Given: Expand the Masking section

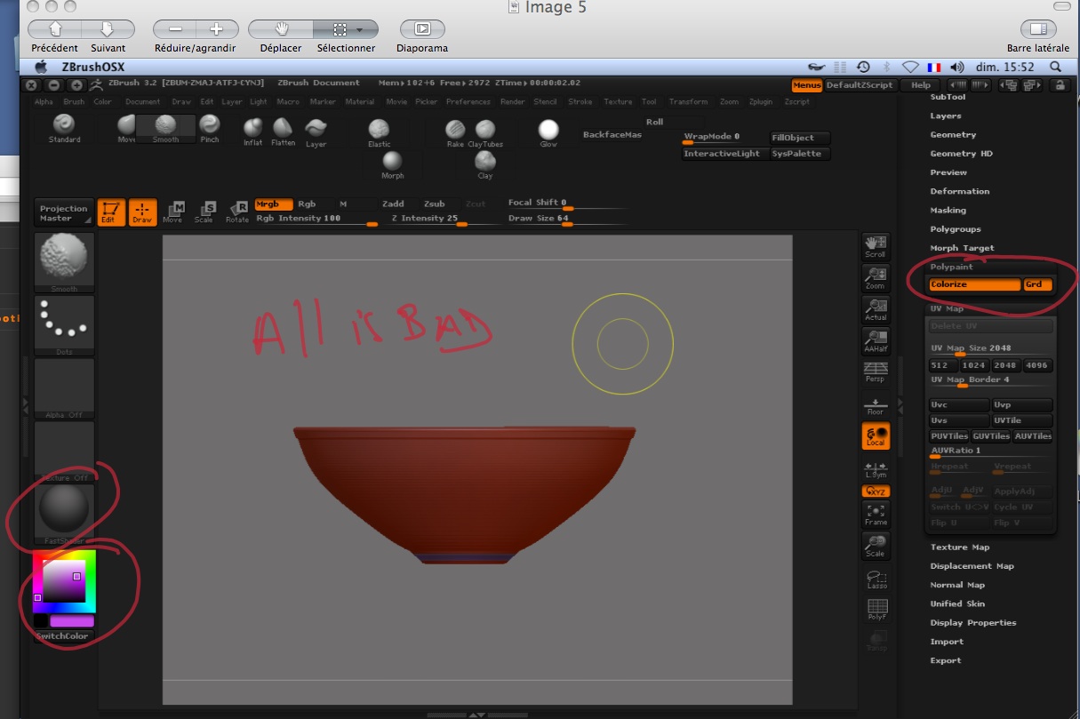Looking at the screenshot, I should click(x=948, y=211).
